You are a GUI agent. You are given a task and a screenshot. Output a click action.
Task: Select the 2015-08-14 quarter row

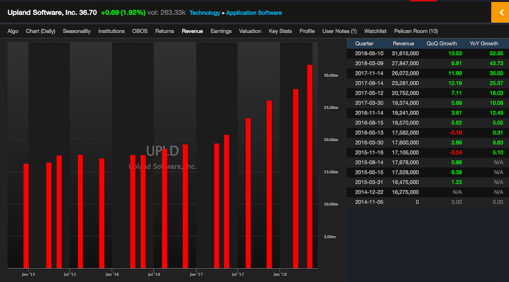point(428,162)
